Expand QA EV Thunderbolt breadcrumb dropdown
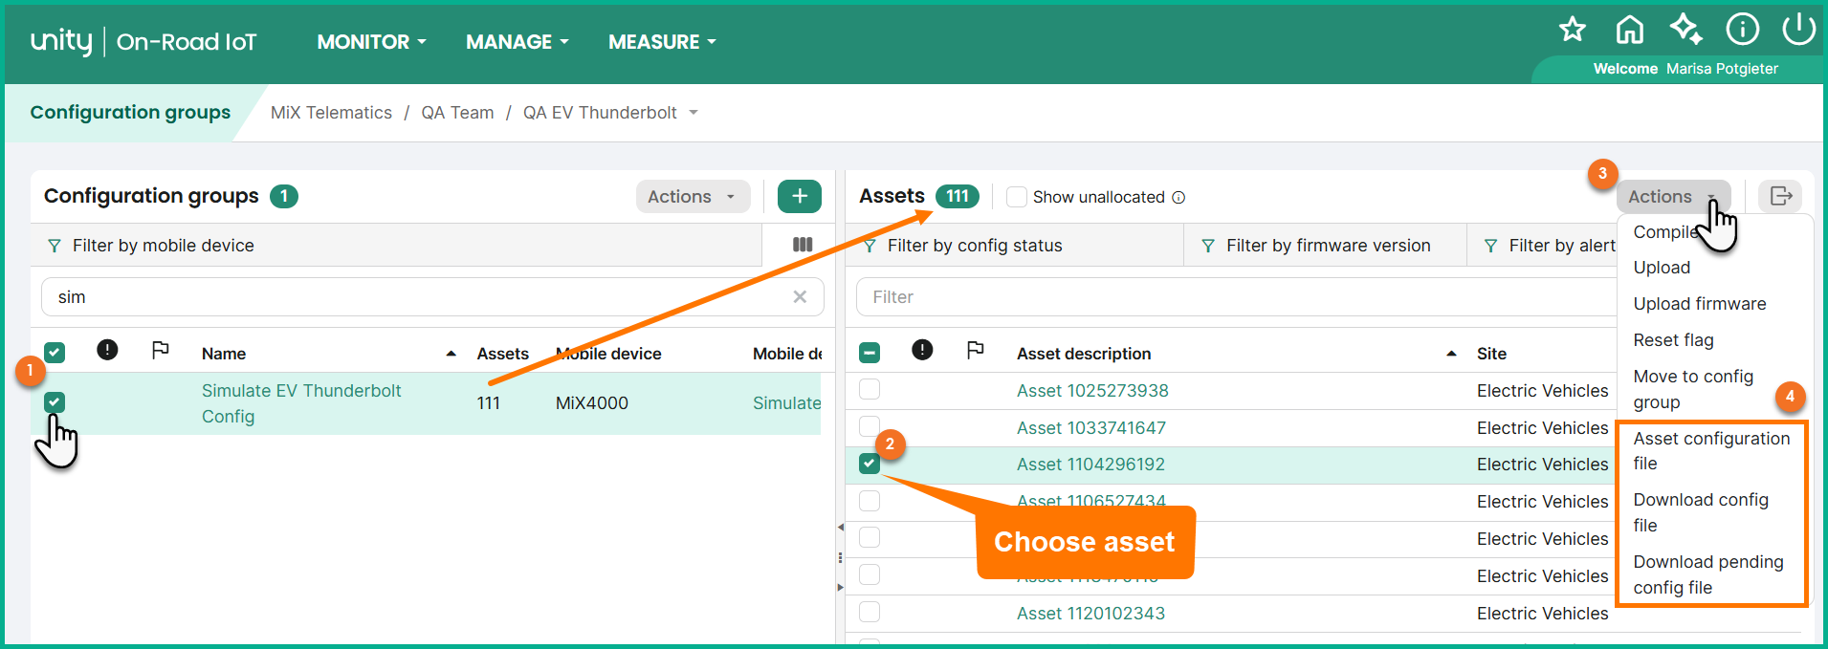The height and width of the screenshot is (649, 1828). coord(694,113)
